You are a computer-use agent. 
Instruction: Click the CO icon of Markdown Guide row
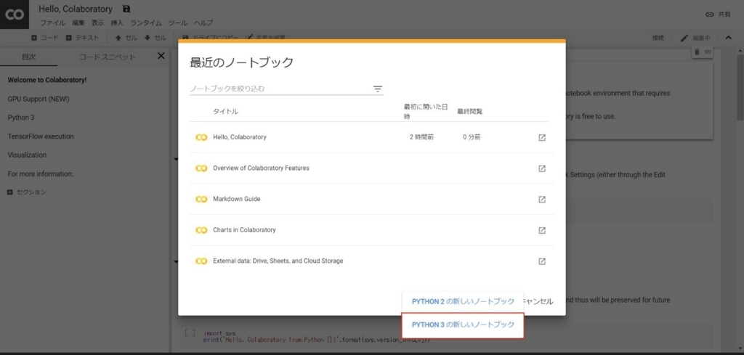pyautogui.click(x=201, y=199)
